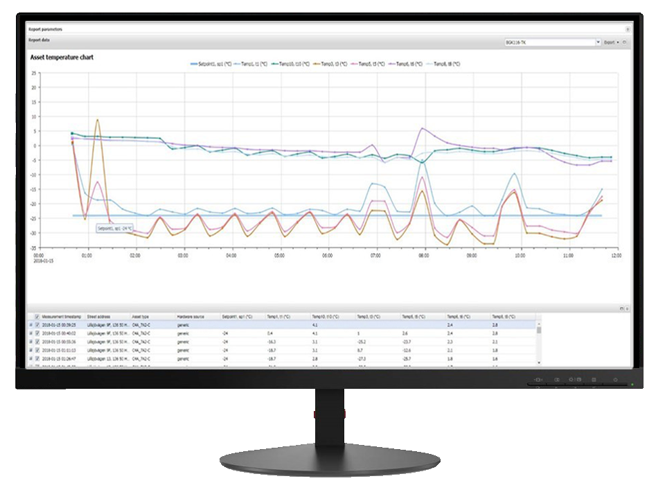Select the Temp1 cell showing 0.4
This screenshot has height=499, width=665.
[x=270, y=333]
